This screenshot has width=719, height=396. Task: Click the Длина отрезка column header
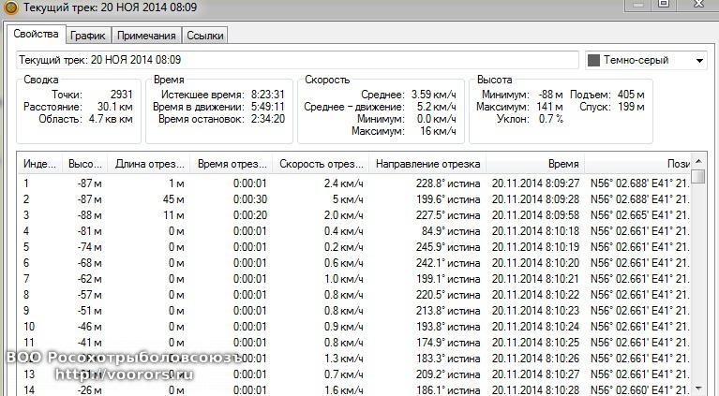click(148, 164)
